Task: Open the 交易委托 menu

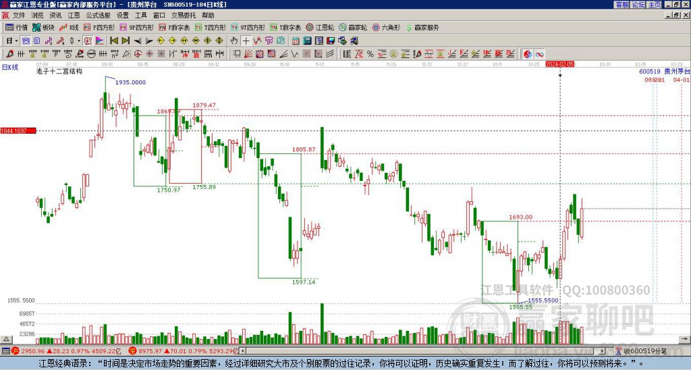Action: pos(184,16)
